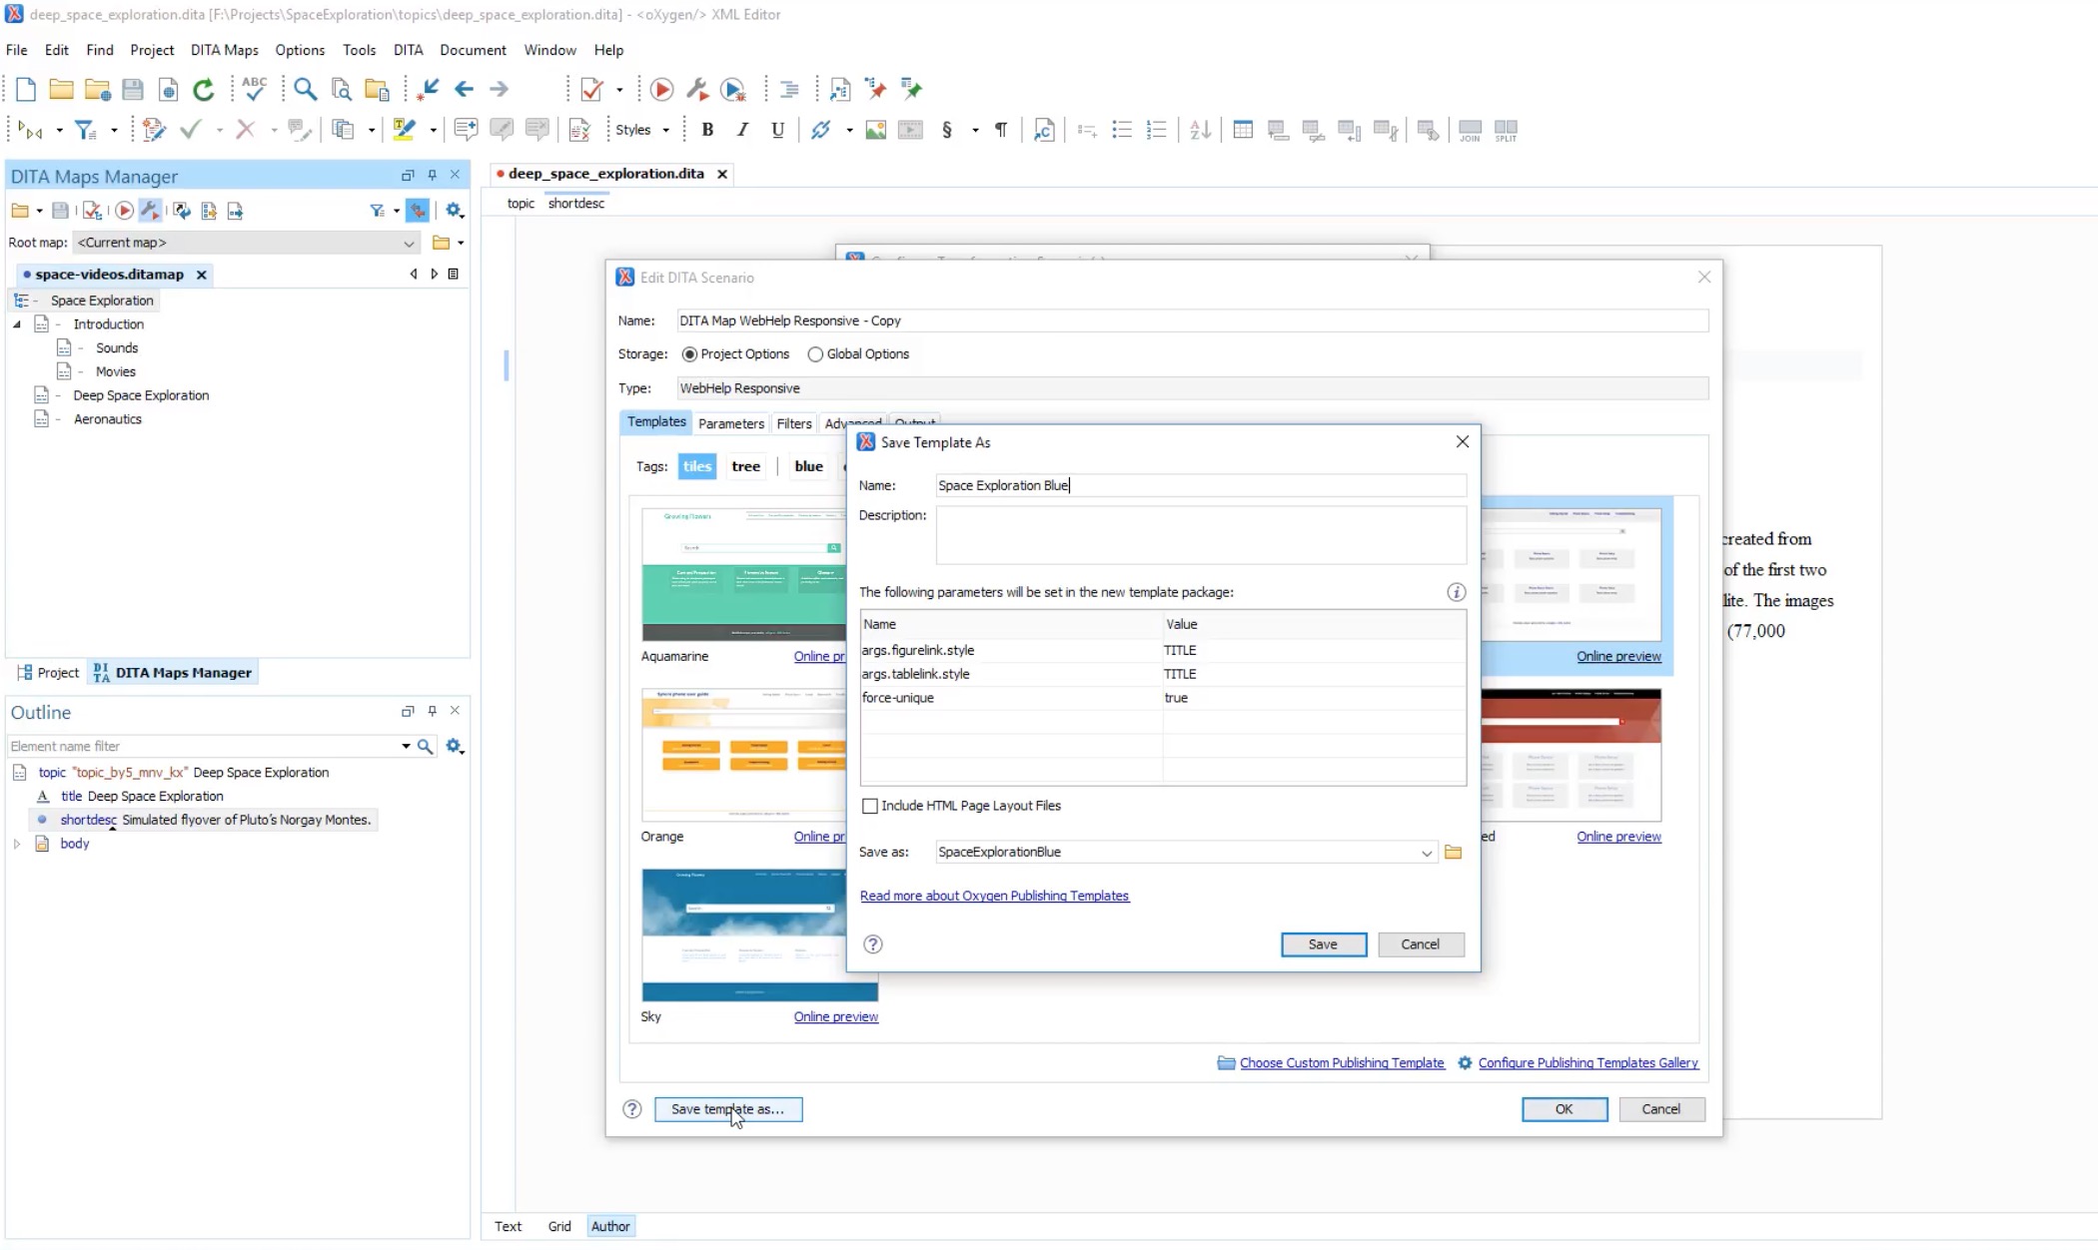
Task: Switch to the Parameters tab
Action: (x=731, y=423)
